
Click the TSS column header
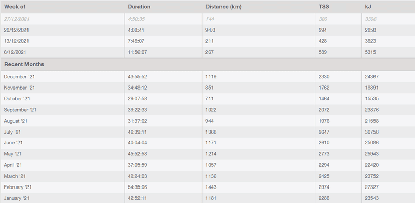[324, 7]
